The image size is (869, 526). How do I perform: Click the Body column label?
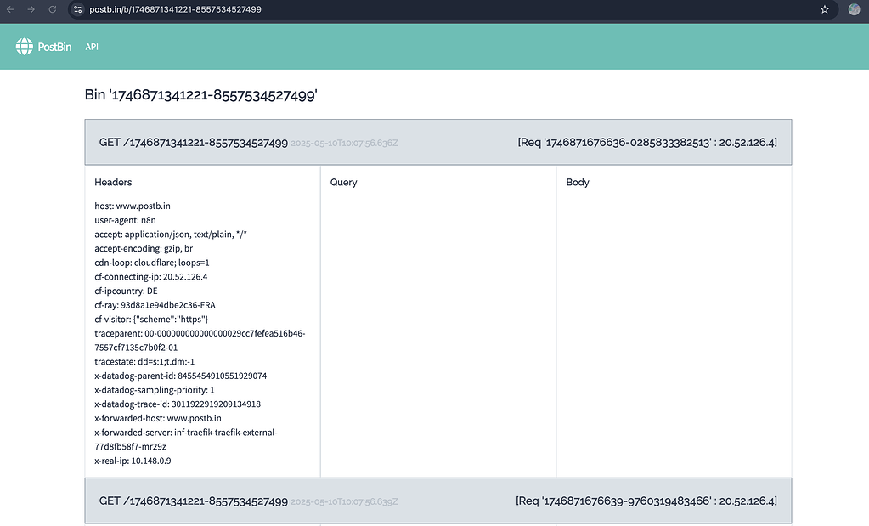click(578, 182)
